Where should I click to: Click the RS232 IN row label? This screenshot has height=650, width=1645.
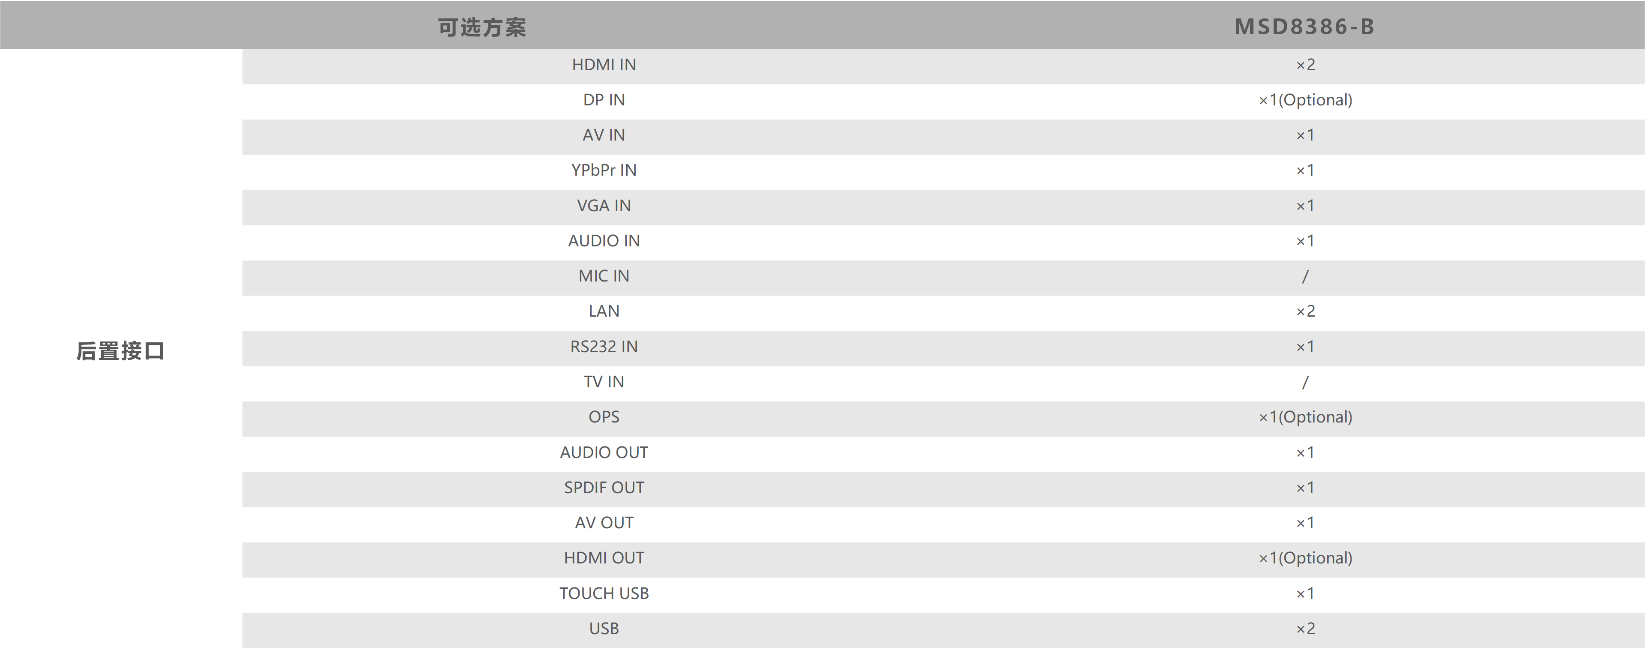coord(604,347)
